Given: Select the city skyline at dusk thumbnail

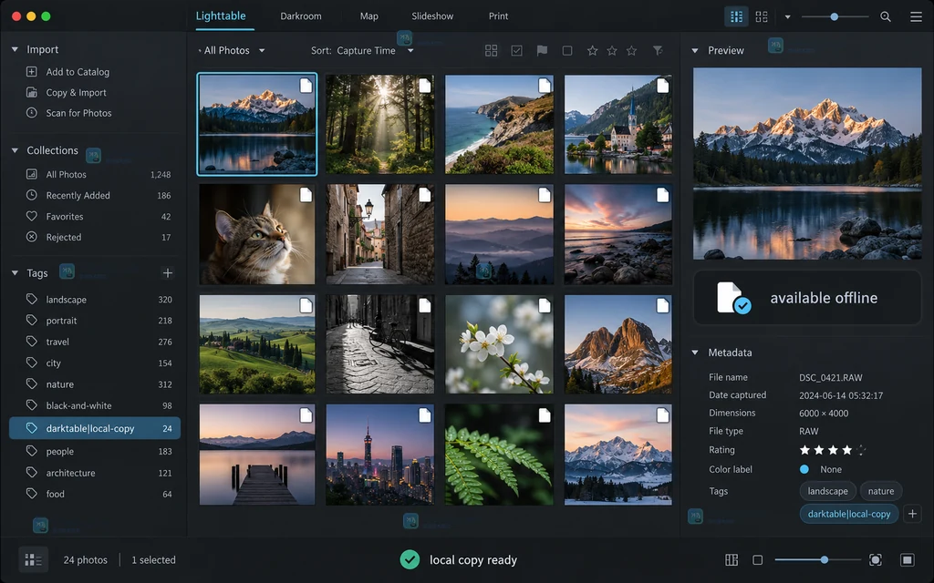Looking at the screenshot, I should pos(380,455).
